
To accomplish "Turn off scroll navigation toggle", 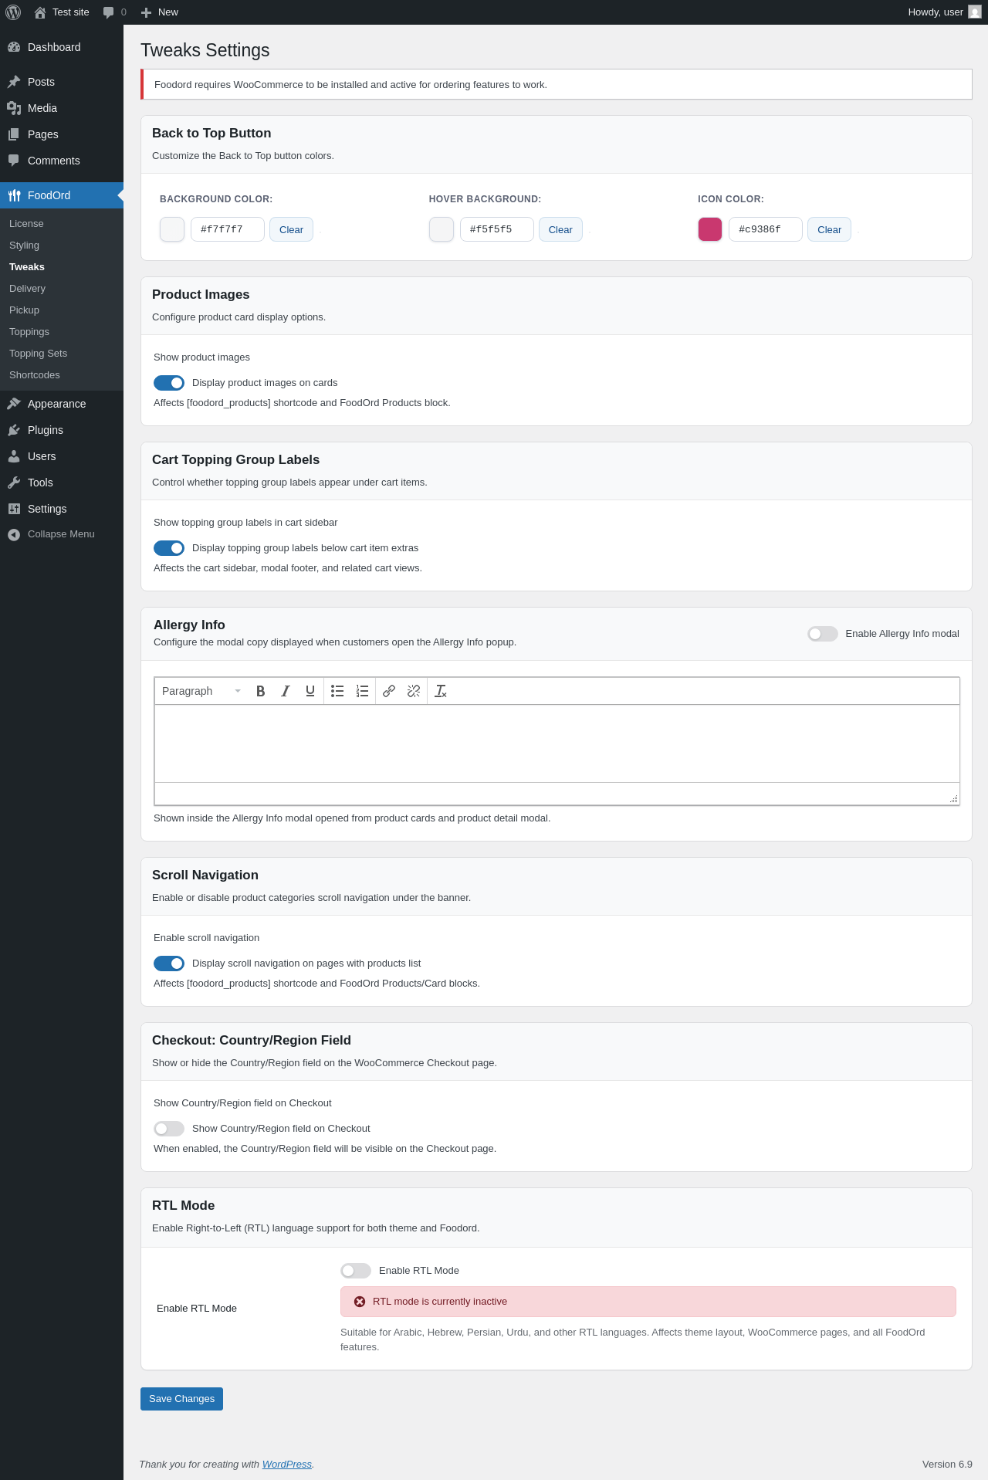I will click(x=169, y=964).
